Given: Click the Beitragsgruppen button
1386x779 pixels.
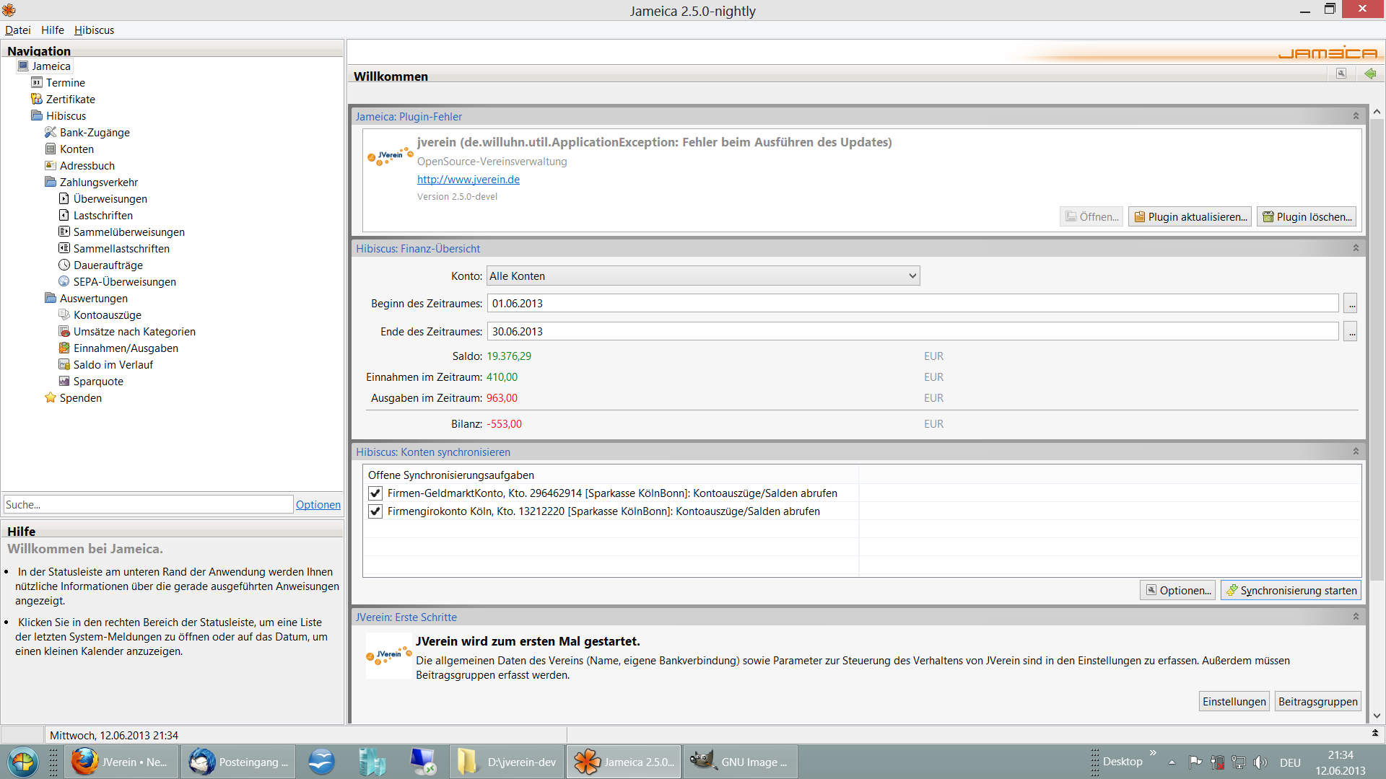Looking at the screenshot, I should point(1318,701).
